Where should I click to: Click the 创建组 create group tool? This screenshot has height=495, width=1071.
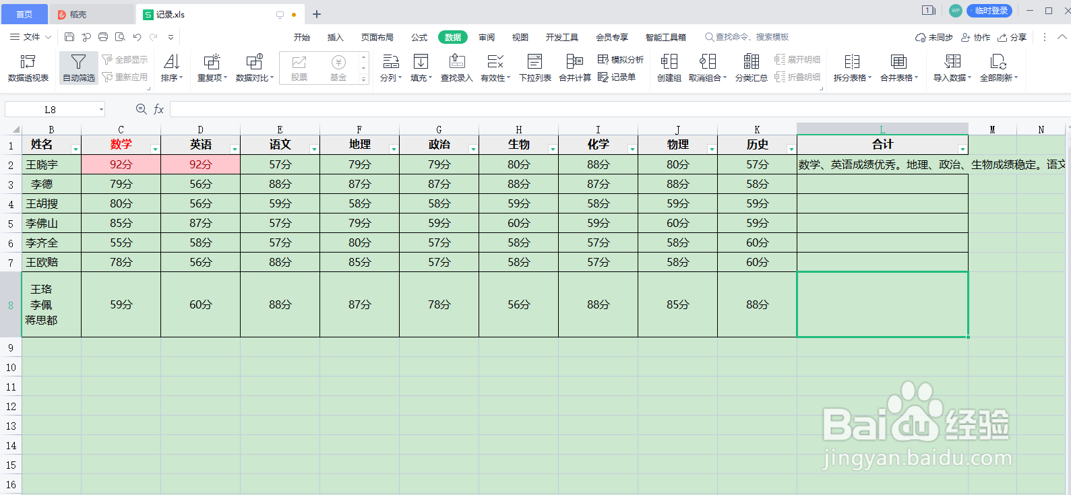click(x=669, y=68)
